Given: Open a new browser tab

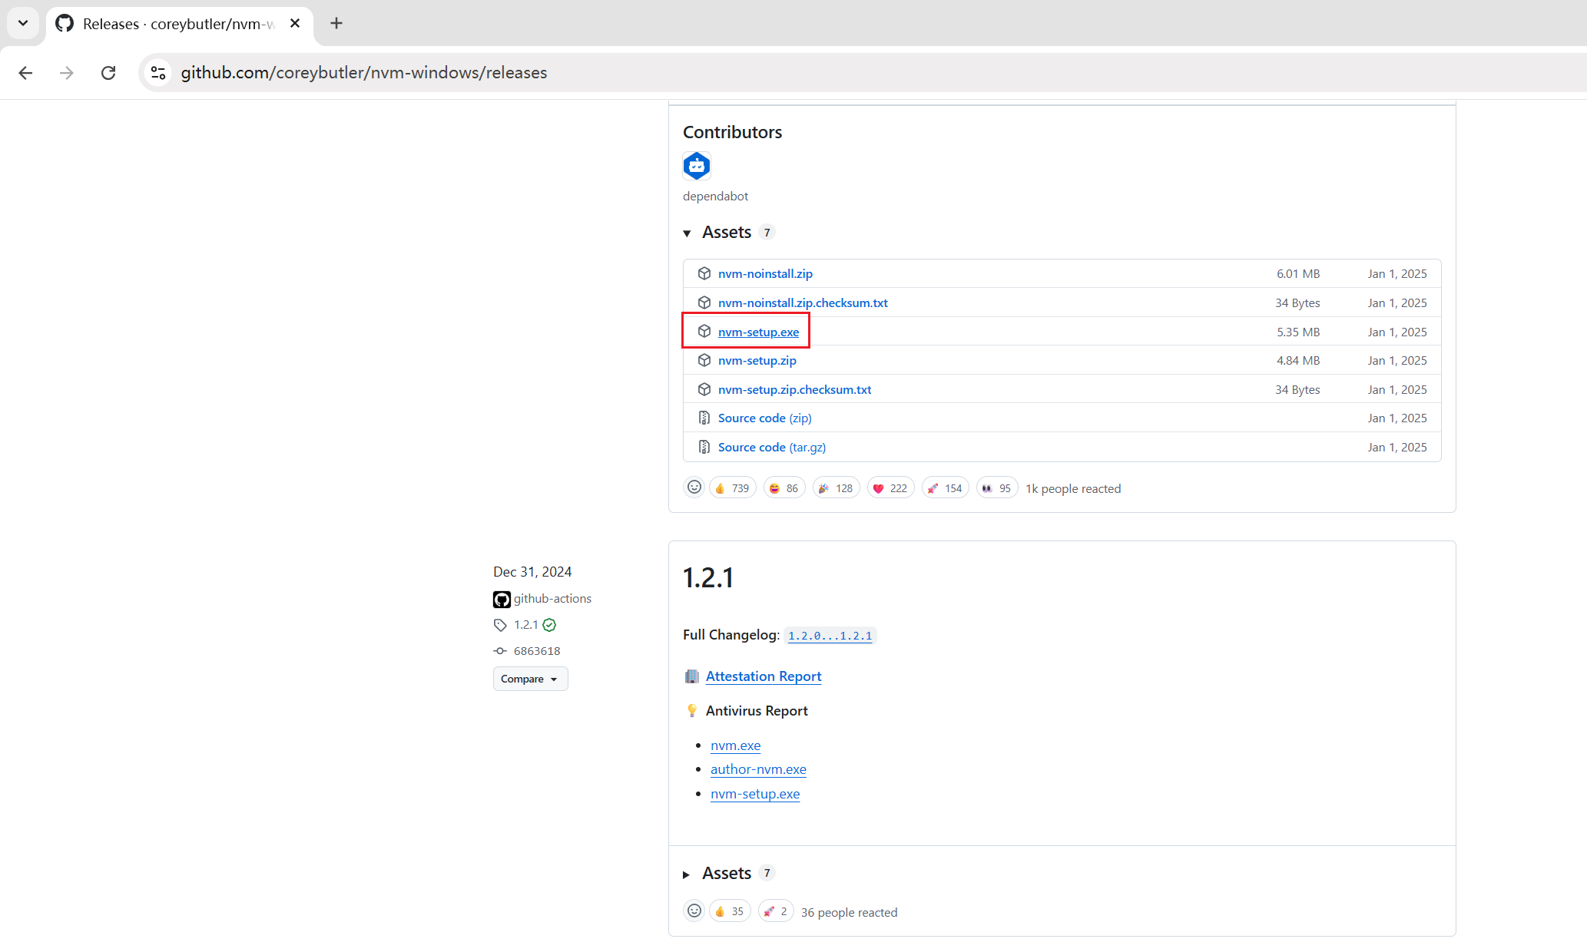Looking at the screenshot, I should pos(336,23).
